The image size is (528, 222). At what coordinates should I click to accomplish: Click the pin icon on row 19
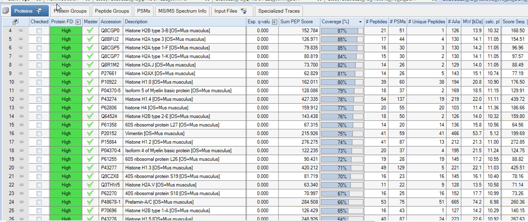(x=20, y=159)
